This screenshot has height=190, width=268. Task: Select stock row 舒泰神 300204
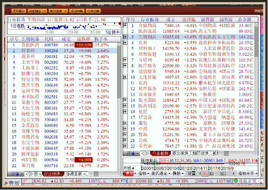[62, 51]
